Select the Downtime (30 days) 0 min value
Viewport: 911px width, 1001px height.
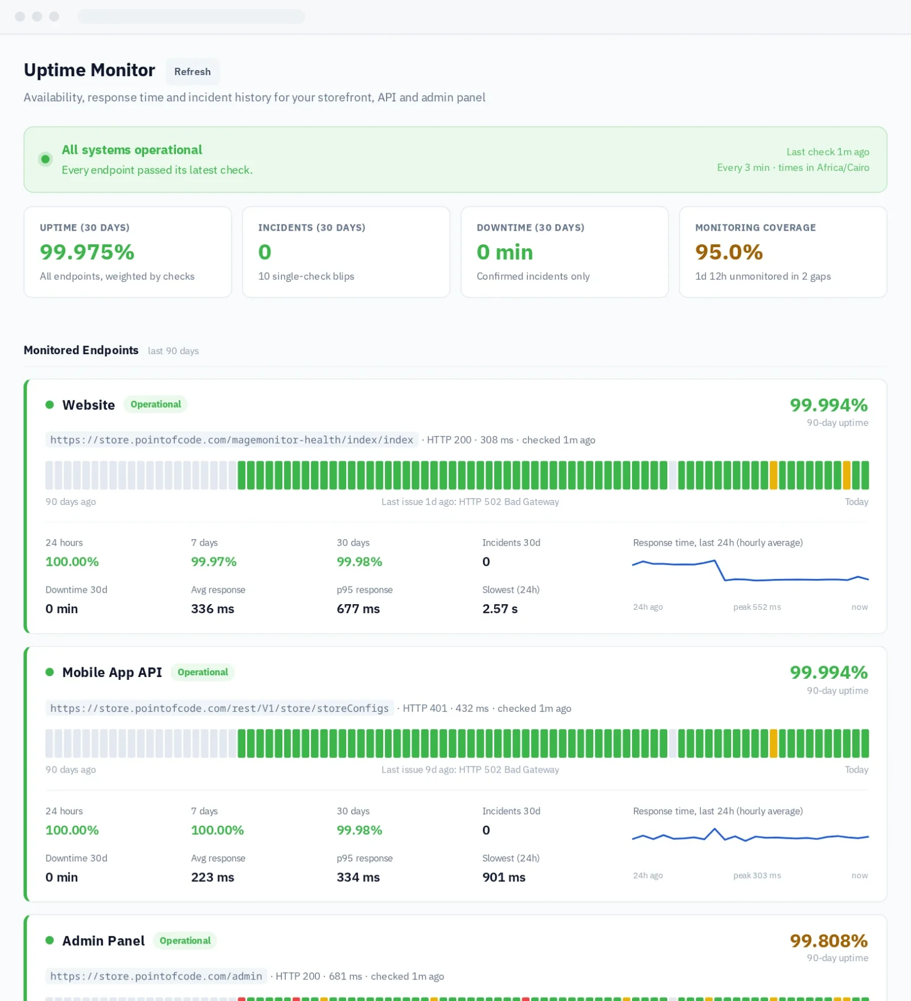pyautogui.click(x=505, y=252)
